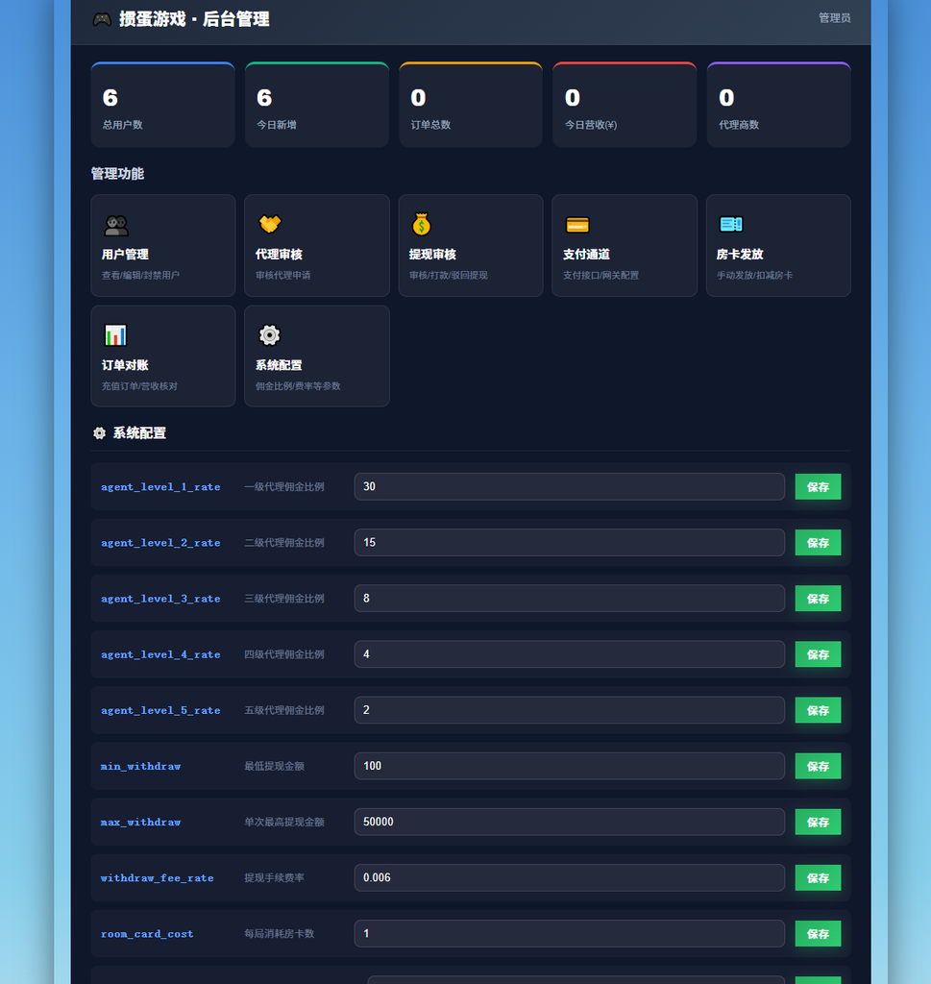Viewport: 931px width, 984px height.
Task: Save the agent_level_2_rate setting
Action: pos(818,543)
